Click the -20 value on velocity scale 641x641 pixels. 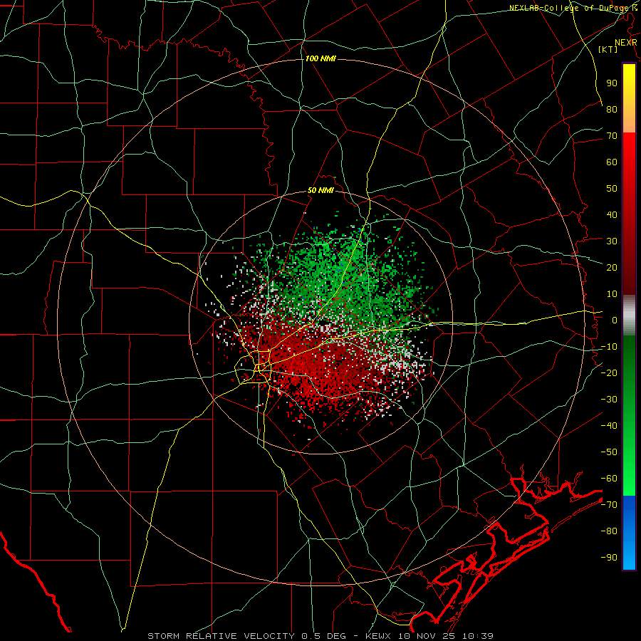609,372
